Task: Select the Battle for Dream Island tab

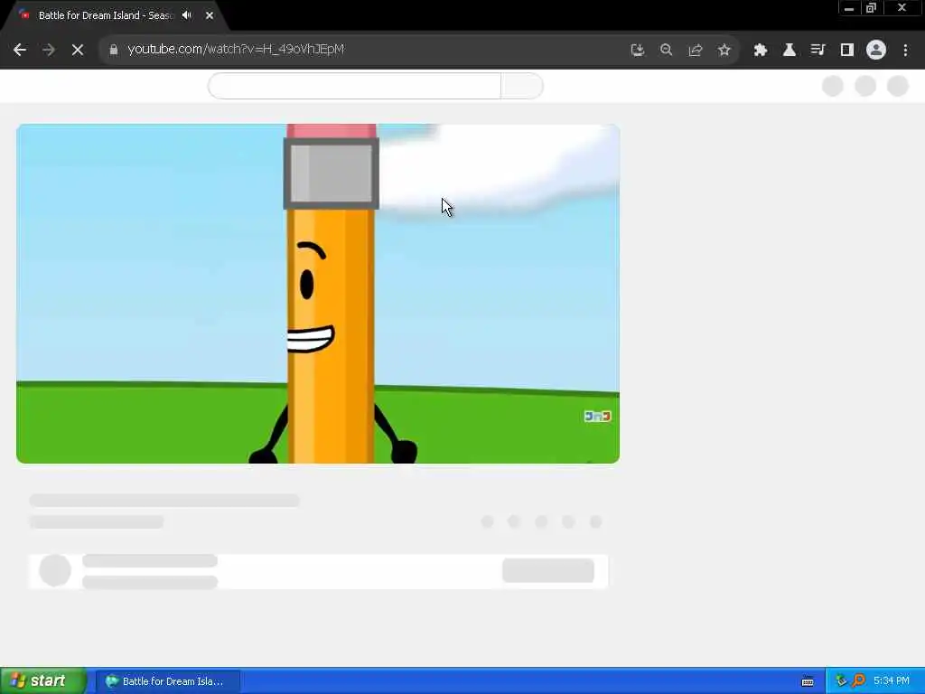Action: click(x=105, y=15)
